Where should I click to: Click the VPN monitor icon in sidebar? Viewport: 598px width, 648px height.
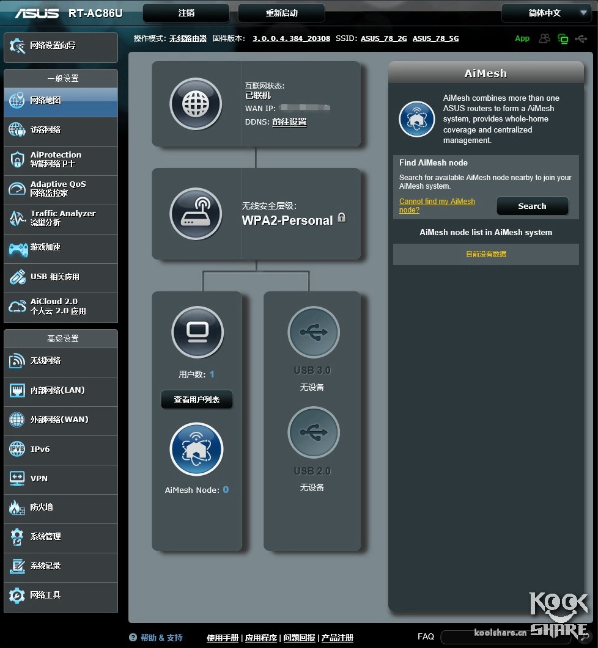point(17,479)
